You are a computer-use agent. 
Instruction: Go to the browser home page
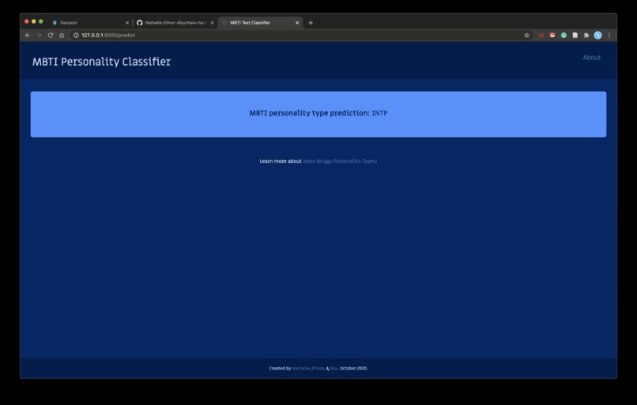pos(62,36)
